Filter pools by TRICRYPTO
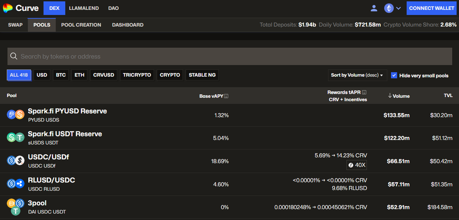This screenshot has width=459, height=220. pos(137,75)
